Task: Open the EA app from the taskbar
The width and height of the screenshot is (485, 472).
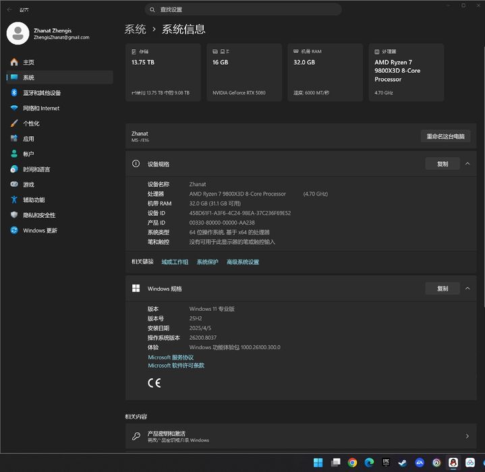Action: 420,463
